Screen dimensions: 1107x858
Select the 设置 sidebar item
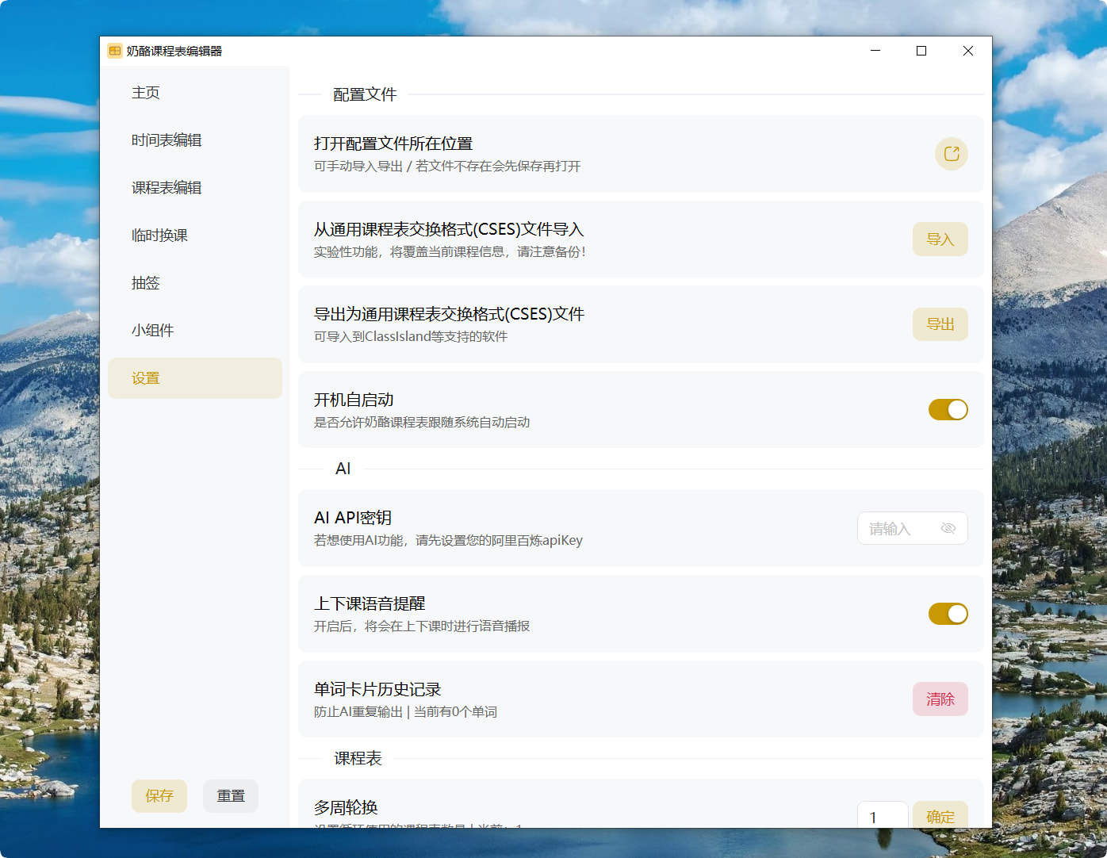(x=195, y=378)
